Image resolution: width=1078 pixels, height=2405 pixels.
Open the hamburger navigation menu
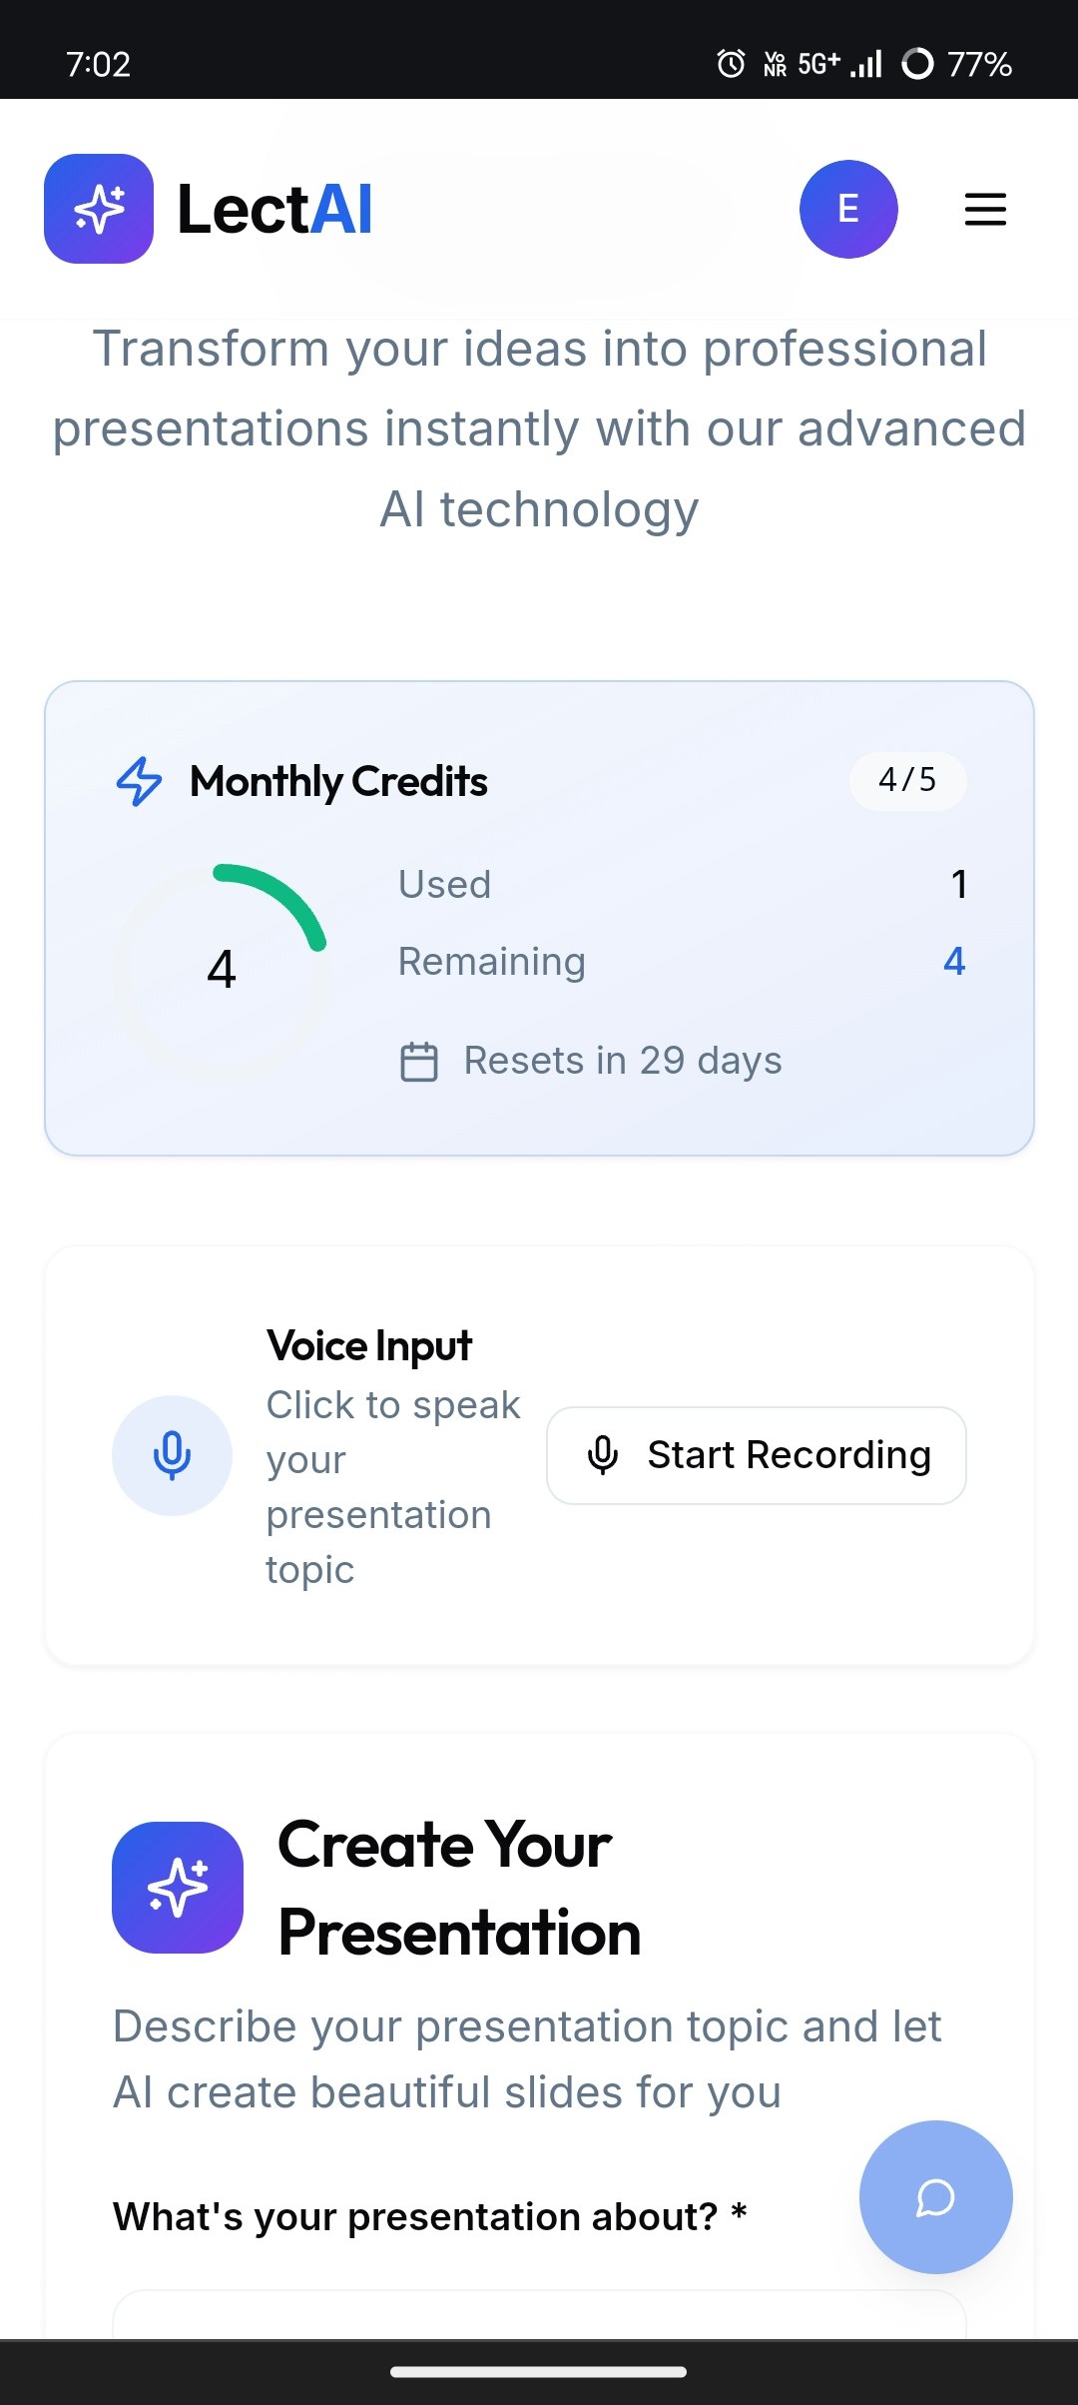(984, 209)
